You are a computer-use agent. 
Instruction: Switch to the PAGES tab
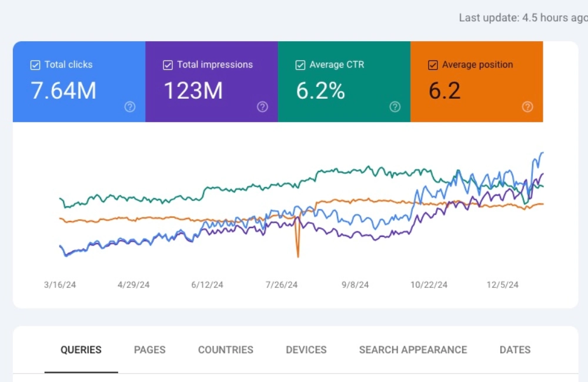(149, 350)
